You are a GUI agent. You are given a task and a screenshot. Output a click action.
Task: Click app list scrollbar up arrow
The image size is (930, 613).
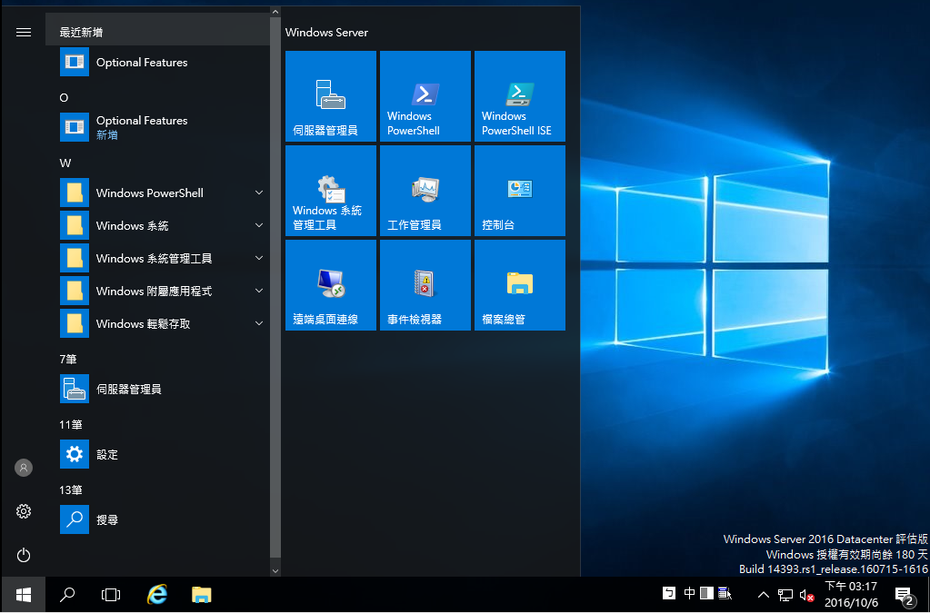click(275, 11)
